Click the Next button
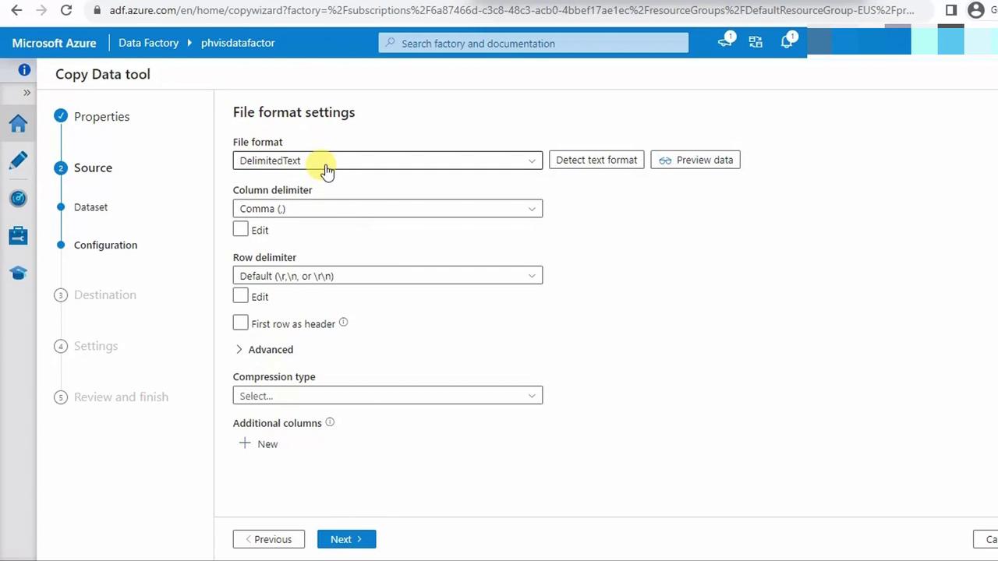This screenshot has height=561, width=998. tap(346, 539)
